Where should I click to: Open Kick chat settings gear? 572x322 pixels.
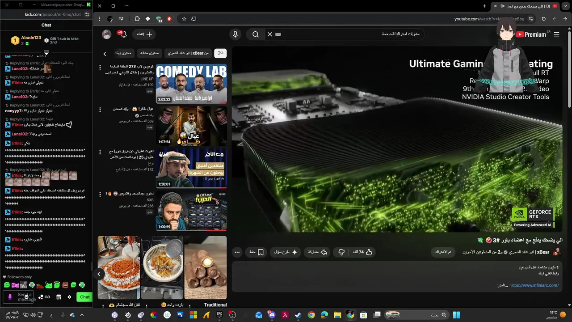[69, 297]
